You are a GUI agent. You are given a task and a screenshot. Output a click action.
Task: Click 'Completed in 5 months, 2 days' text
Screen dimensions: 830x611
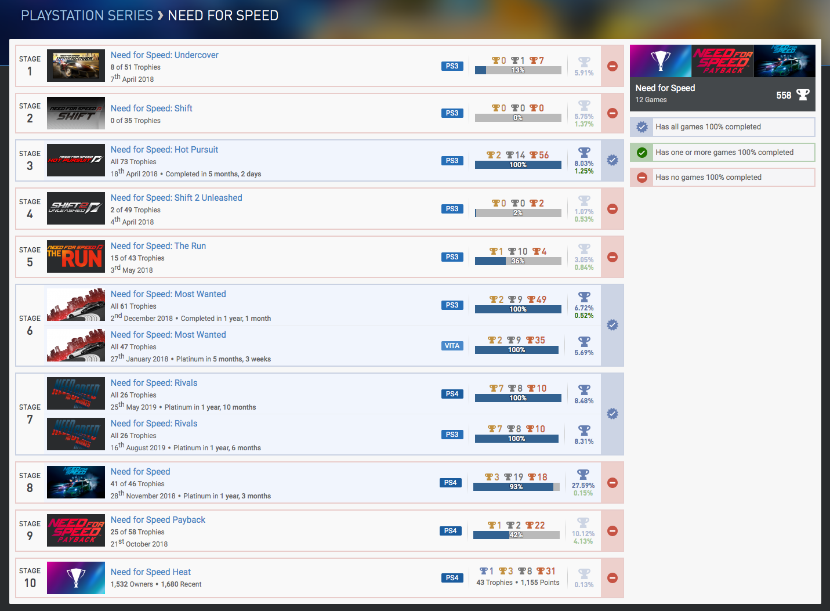tap(213, 174)
